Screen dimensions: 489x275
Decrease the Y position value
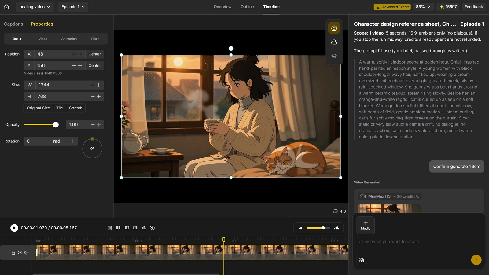click(x=74, y=66)
